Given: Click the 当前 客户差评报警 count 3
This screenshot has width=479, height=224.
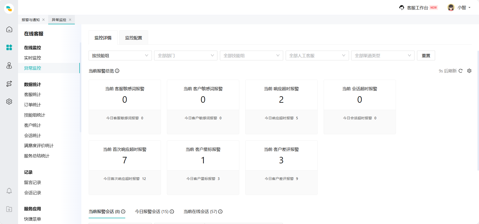Looking at the screenshot, I should tap(281, 160).
